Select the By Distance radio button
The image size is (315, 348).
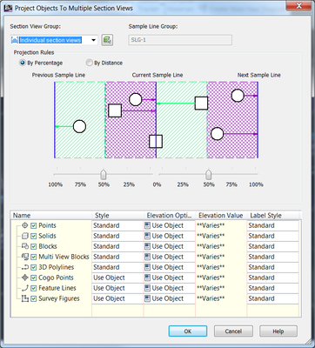pos(90,63)
